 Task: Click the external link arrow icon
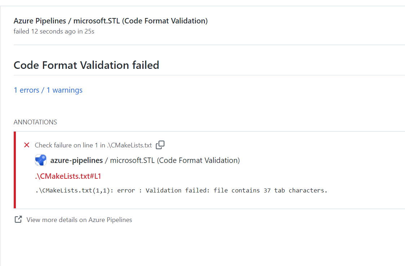[18, 220]
